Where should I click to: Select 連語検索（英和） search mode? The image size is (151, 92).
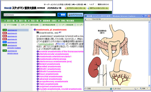point(41,21)
